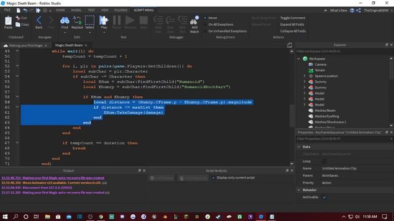Collapse the code fold at line 58

click(17, 96)
